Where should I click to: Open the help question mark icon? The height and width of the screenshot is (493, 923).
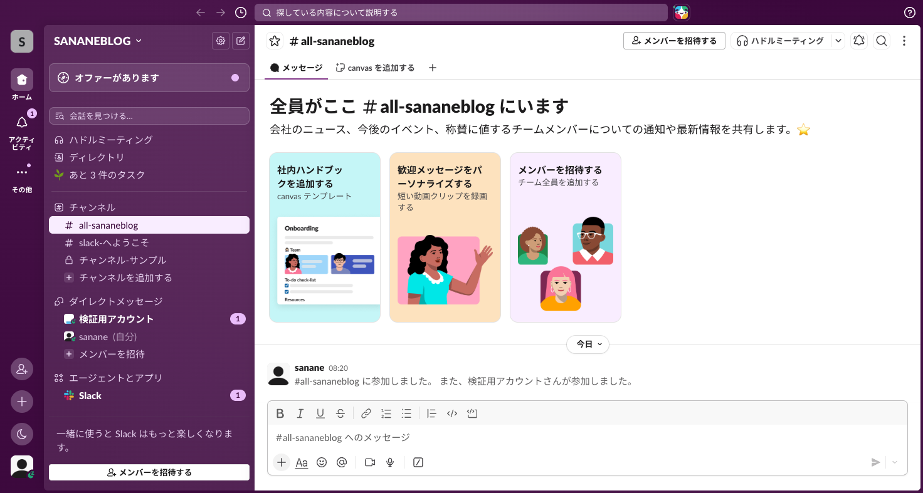910,13
